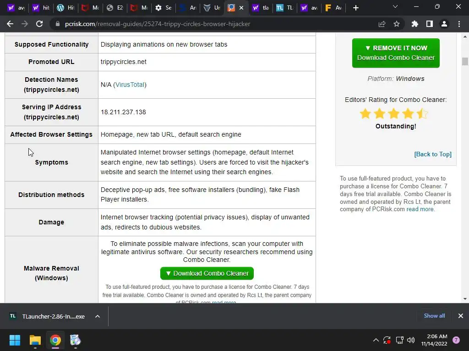Open the clock and date 2:06 AM

coord(434,340)
